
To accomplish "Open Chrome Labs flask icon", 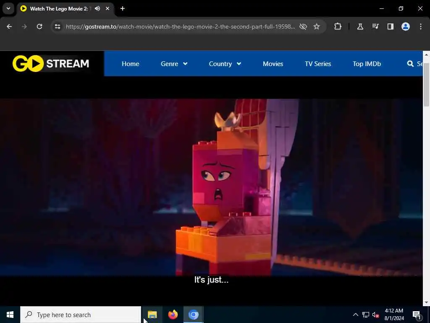I will click(x=360, y=26).
